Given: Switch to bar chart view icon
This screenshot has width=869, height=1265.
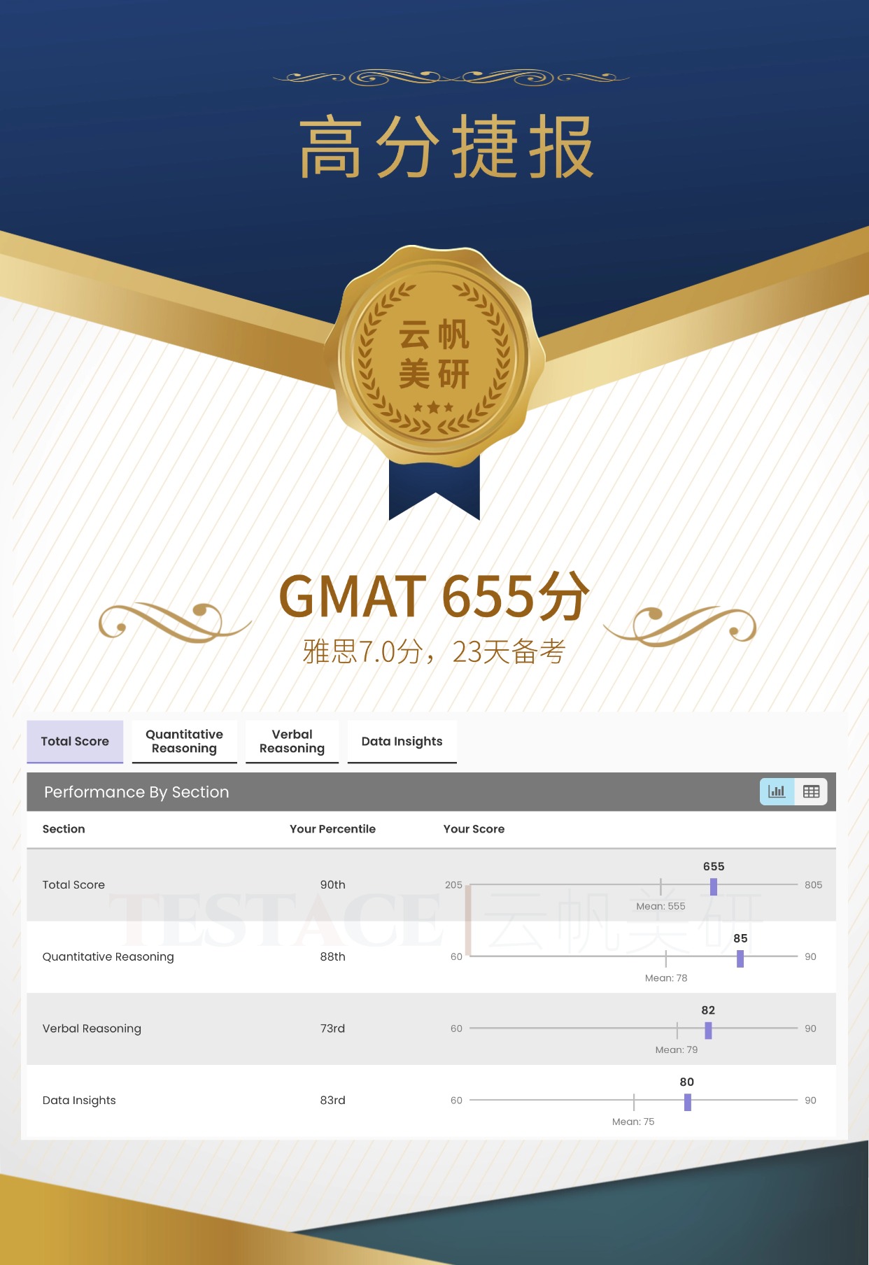Looking at the screenshot, I should click(777, 791).
